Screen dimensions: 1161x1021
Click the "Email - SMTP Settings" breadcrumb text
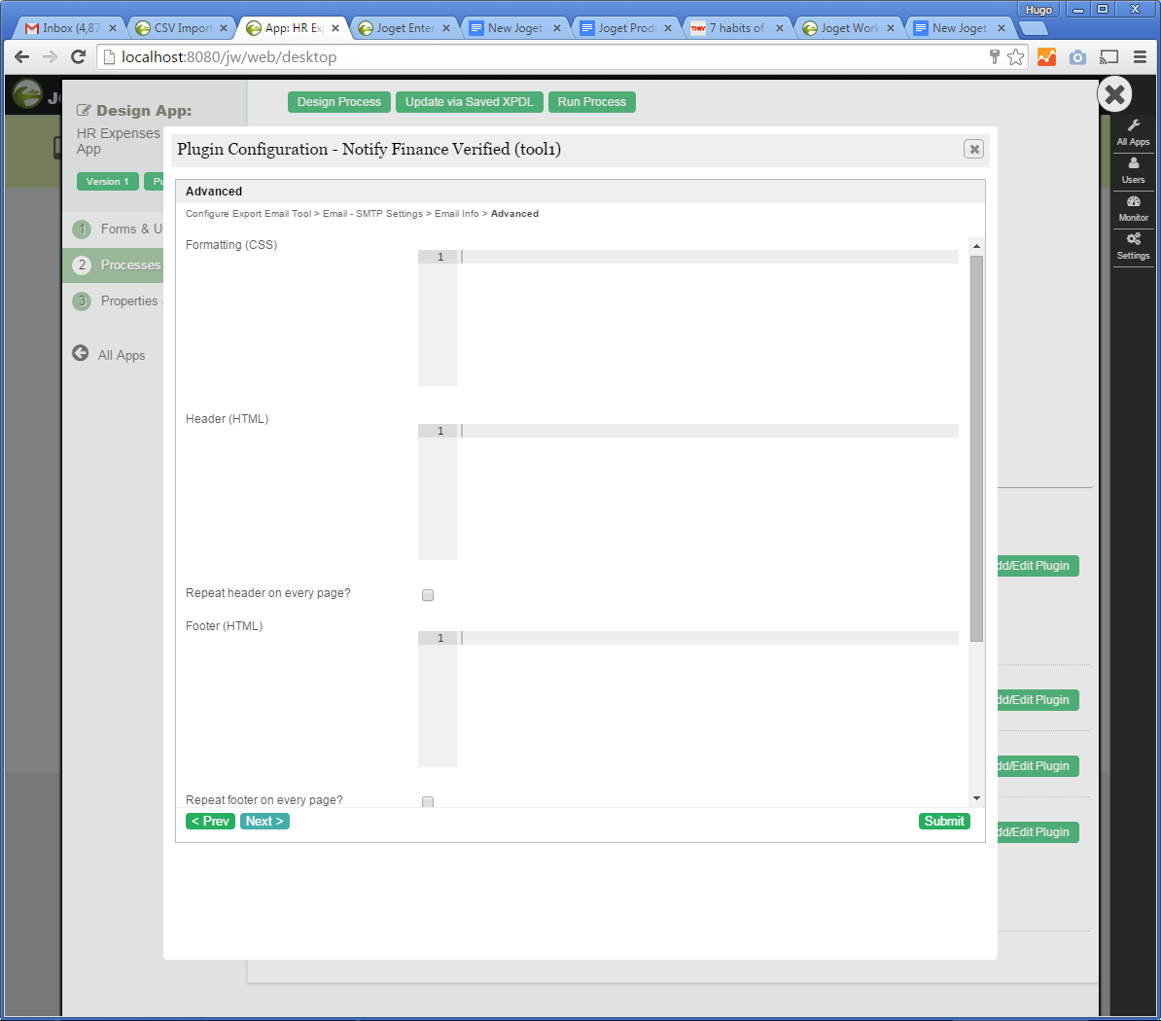tap(372, 213)
